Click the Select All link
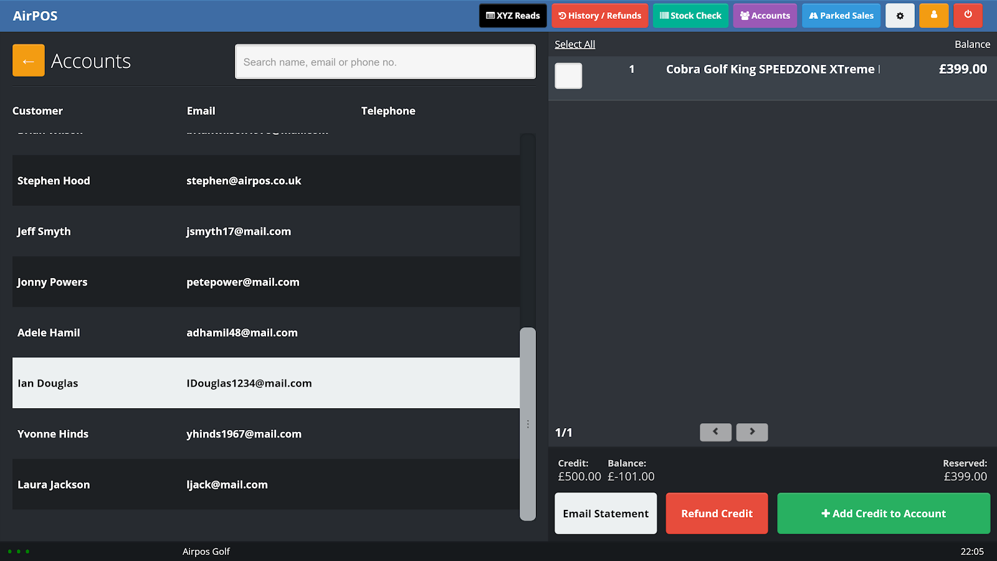This screenshot has width=997, height=561. [x=575, y=44]
